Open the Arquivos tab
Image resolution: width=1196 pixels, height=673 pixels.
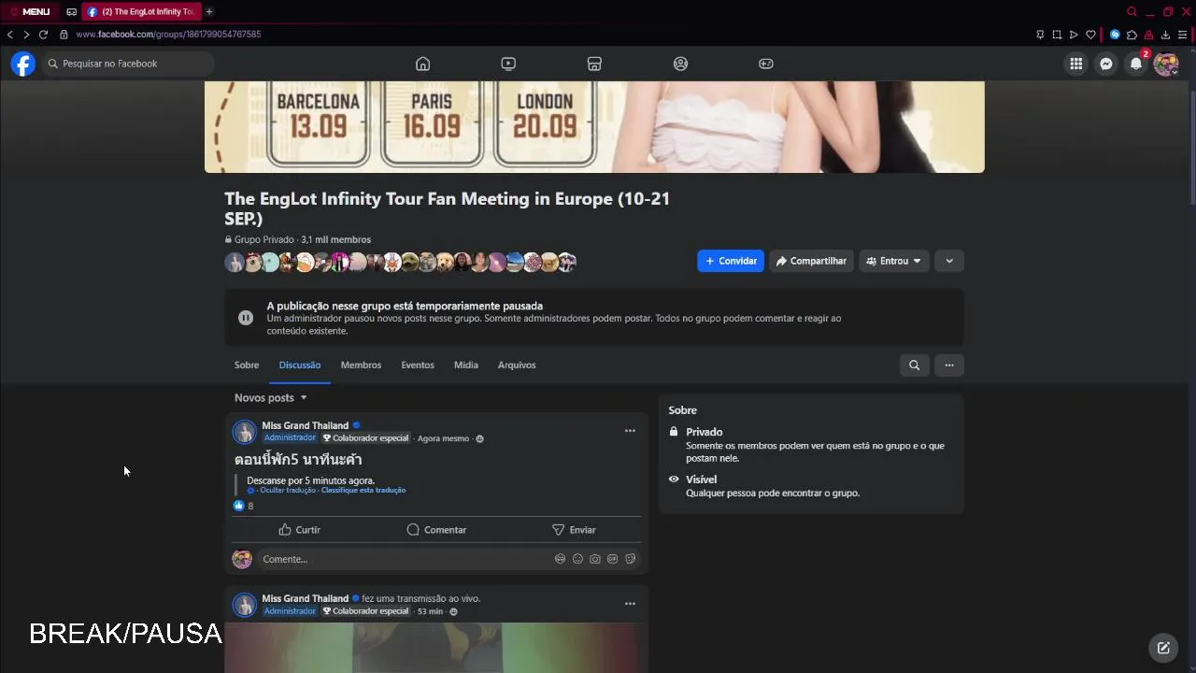(517, 365)
